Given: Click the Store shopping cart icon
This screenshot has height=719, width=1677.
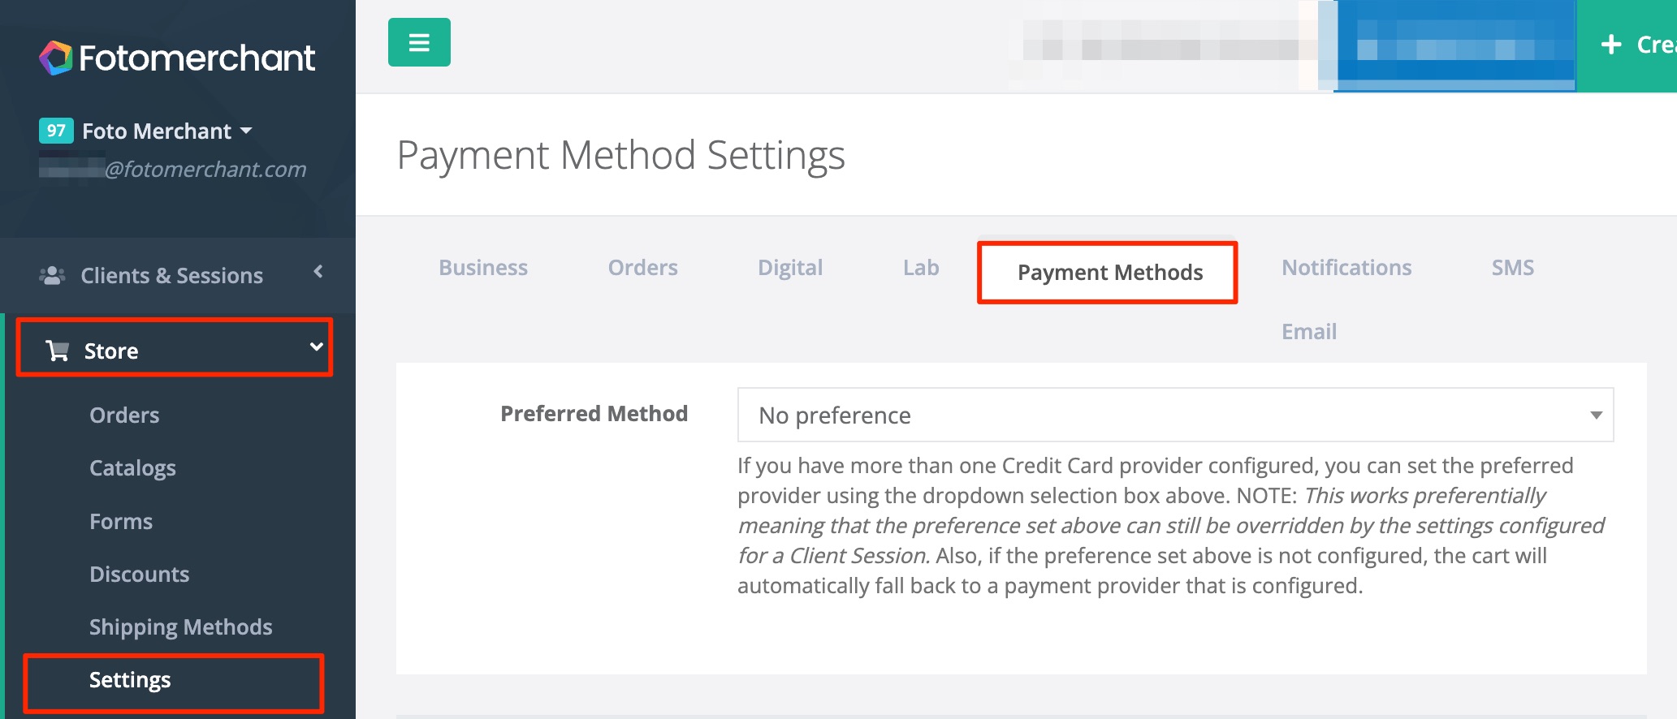Looking at the screenshot, I should [x=57, y=351].
